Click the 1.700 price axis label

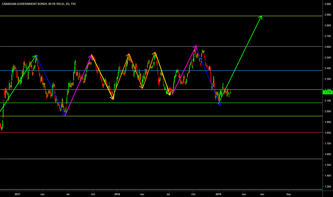(x=328, y=144)
